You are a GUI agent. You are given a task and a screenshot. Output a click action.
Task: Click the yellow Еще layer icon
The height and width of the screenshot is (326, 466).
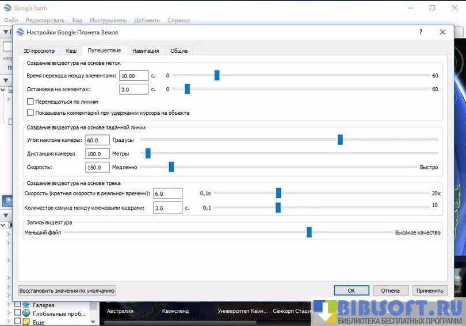click(26, 321)
